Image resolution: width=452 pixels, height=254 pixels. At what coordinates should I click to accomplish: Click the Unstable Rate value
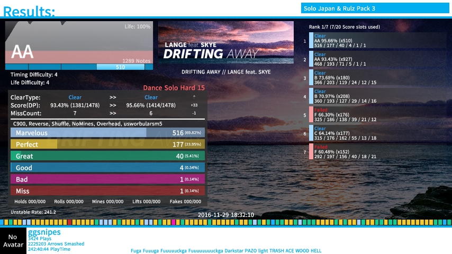tap(33, 212)
